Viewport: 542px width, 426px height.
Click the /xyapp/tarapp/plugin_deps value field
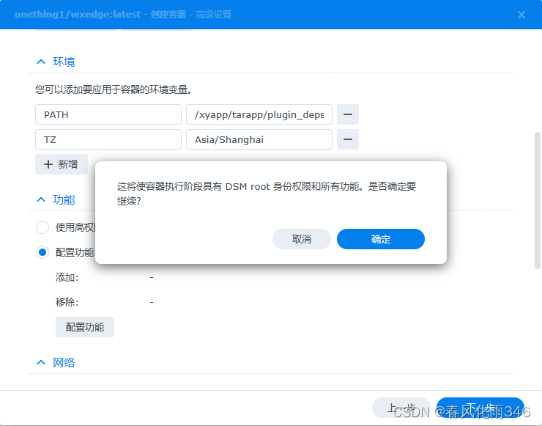click(259, 114)
